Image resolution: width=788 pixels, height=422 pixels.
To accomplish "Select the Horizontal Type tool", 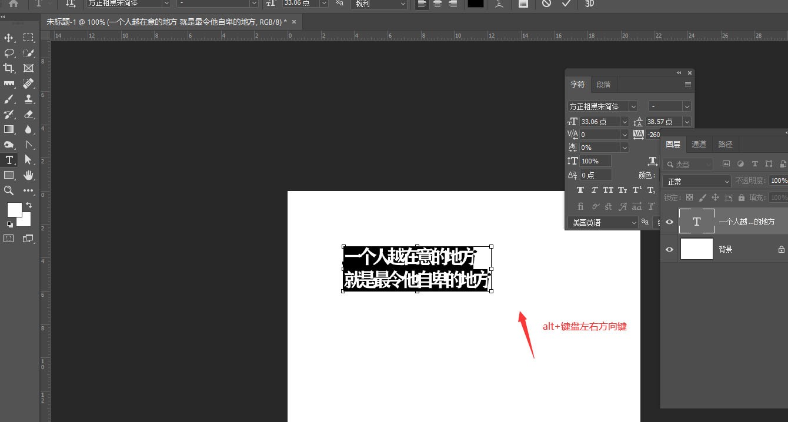I will 9,160.
